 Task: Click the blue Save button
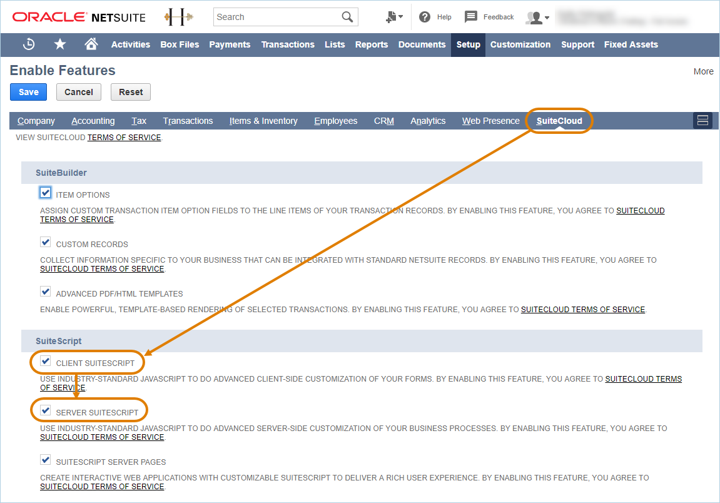point(29,92)
